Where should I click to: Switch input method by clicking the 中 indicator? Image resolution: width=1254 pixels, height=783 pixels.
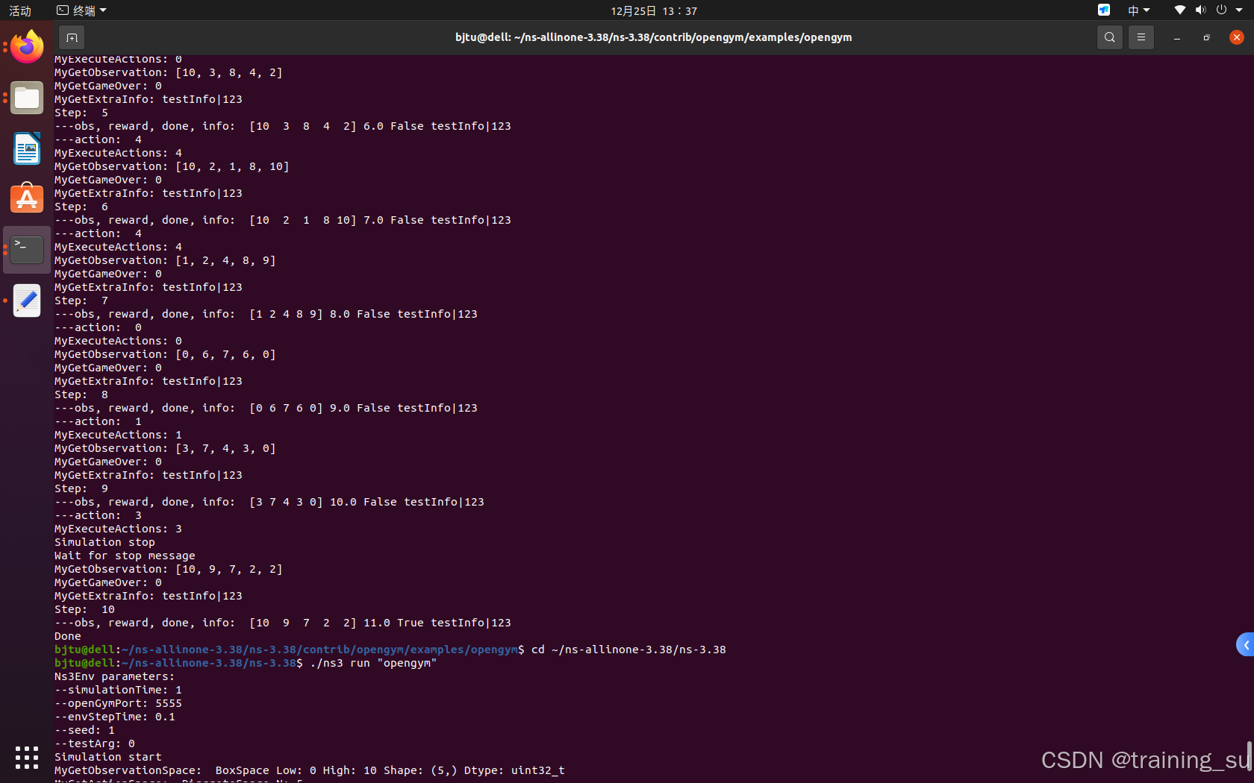coord(1132,10)
